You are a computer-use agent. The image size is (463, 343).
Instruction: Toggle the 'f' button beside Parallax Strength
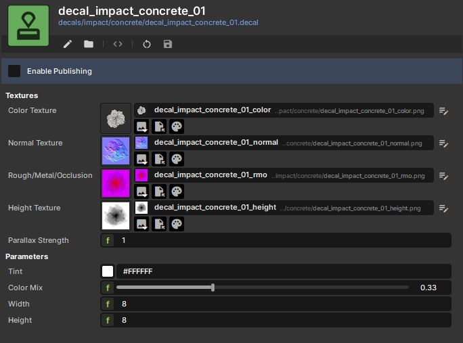point(108,240)
